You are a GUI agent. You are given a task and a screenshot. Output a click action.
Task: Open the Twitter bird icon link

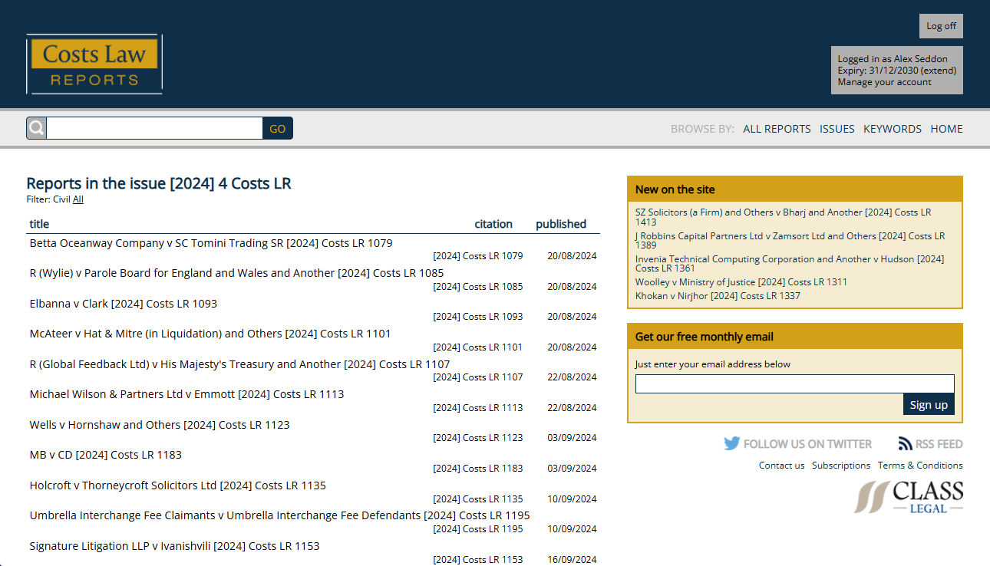731,444
